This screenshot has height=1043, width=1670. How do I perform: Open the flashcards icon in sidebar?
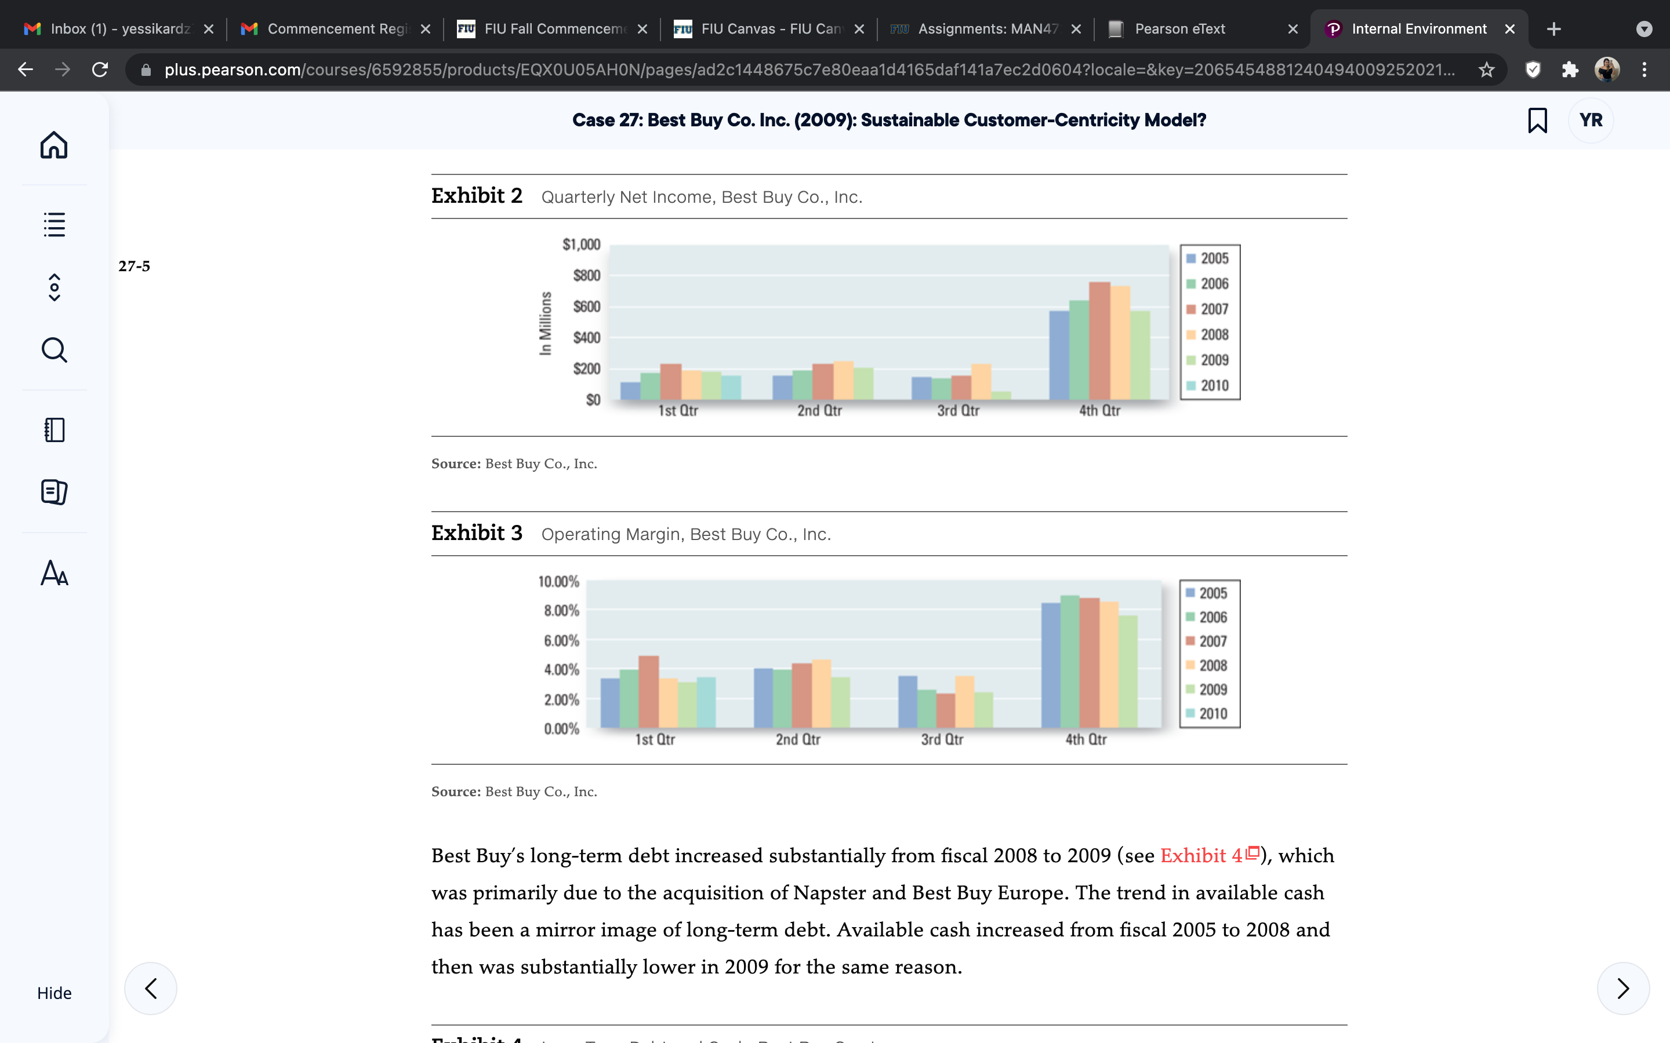[x=54, y=492]
